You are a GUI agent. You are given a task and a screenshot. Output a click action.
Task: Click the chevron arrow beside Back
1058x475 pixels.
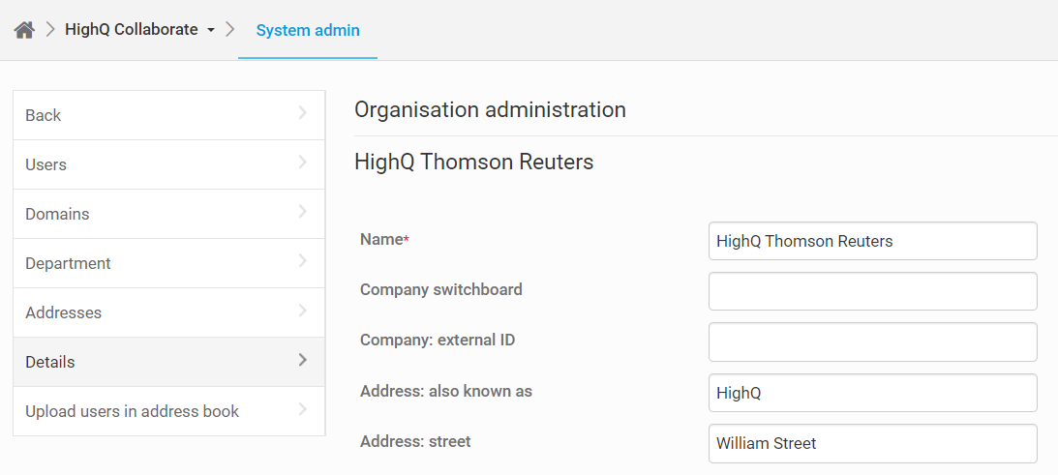[x=302, y=114]
